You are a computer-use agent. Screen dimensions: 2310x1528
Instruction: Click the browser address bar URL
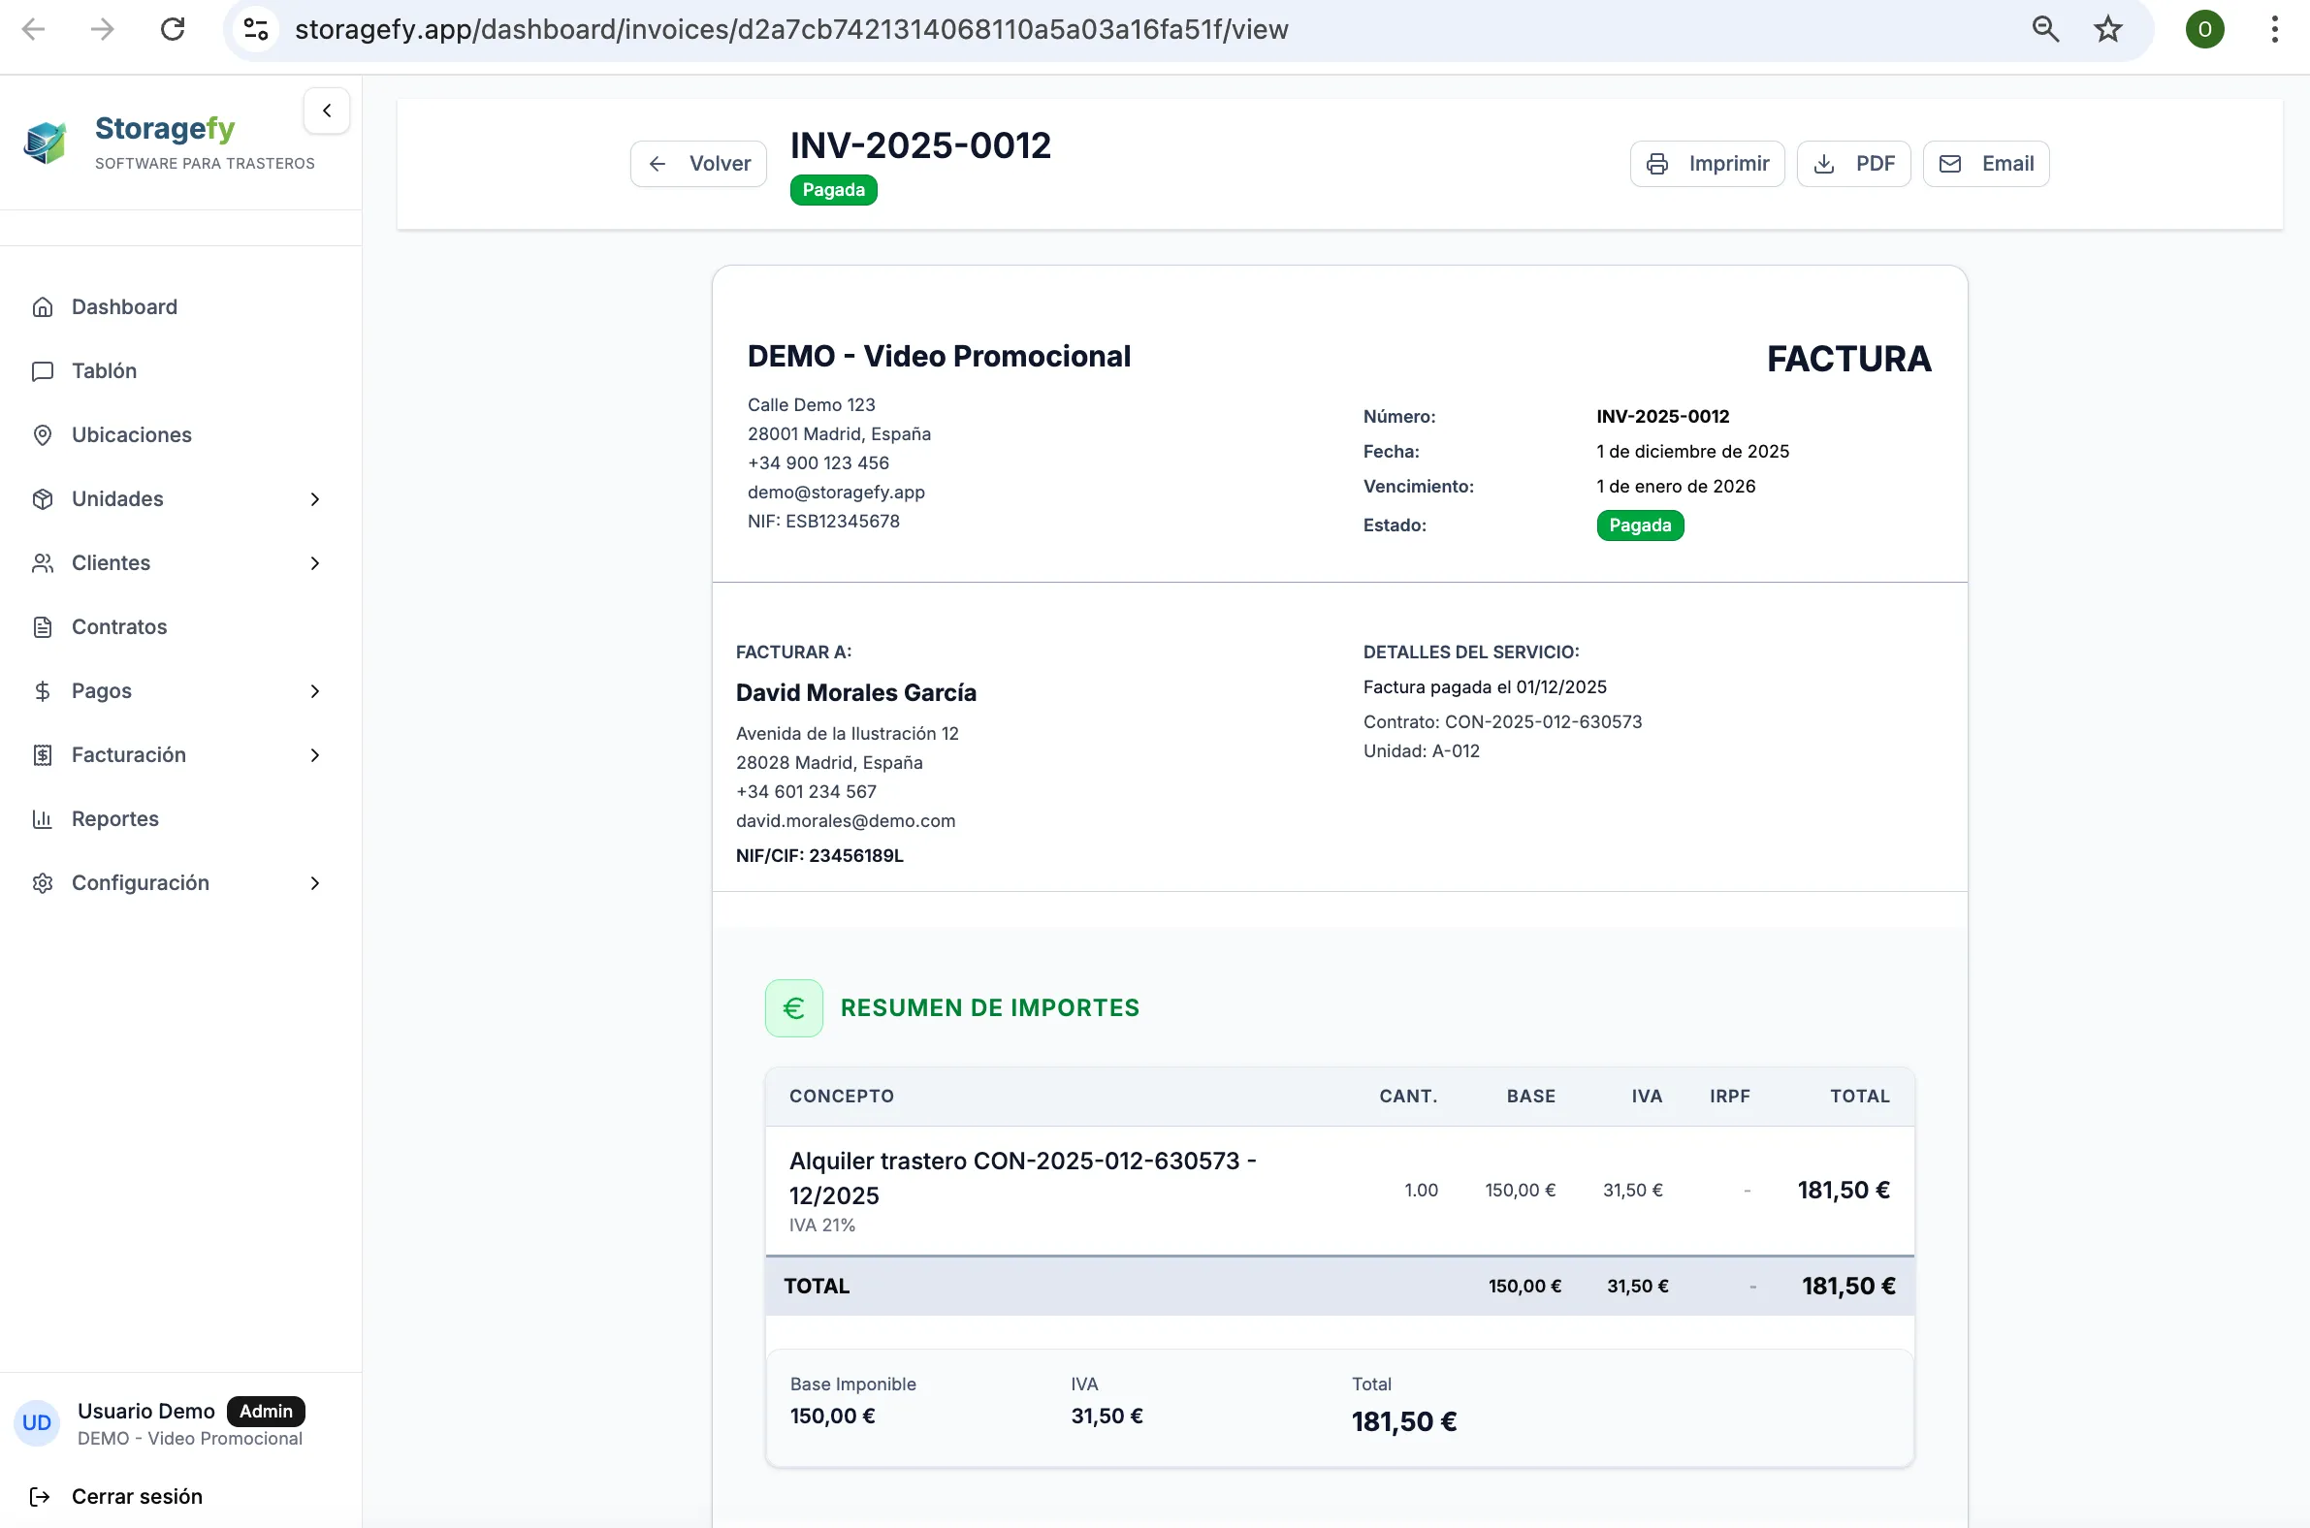coord(791,29)
